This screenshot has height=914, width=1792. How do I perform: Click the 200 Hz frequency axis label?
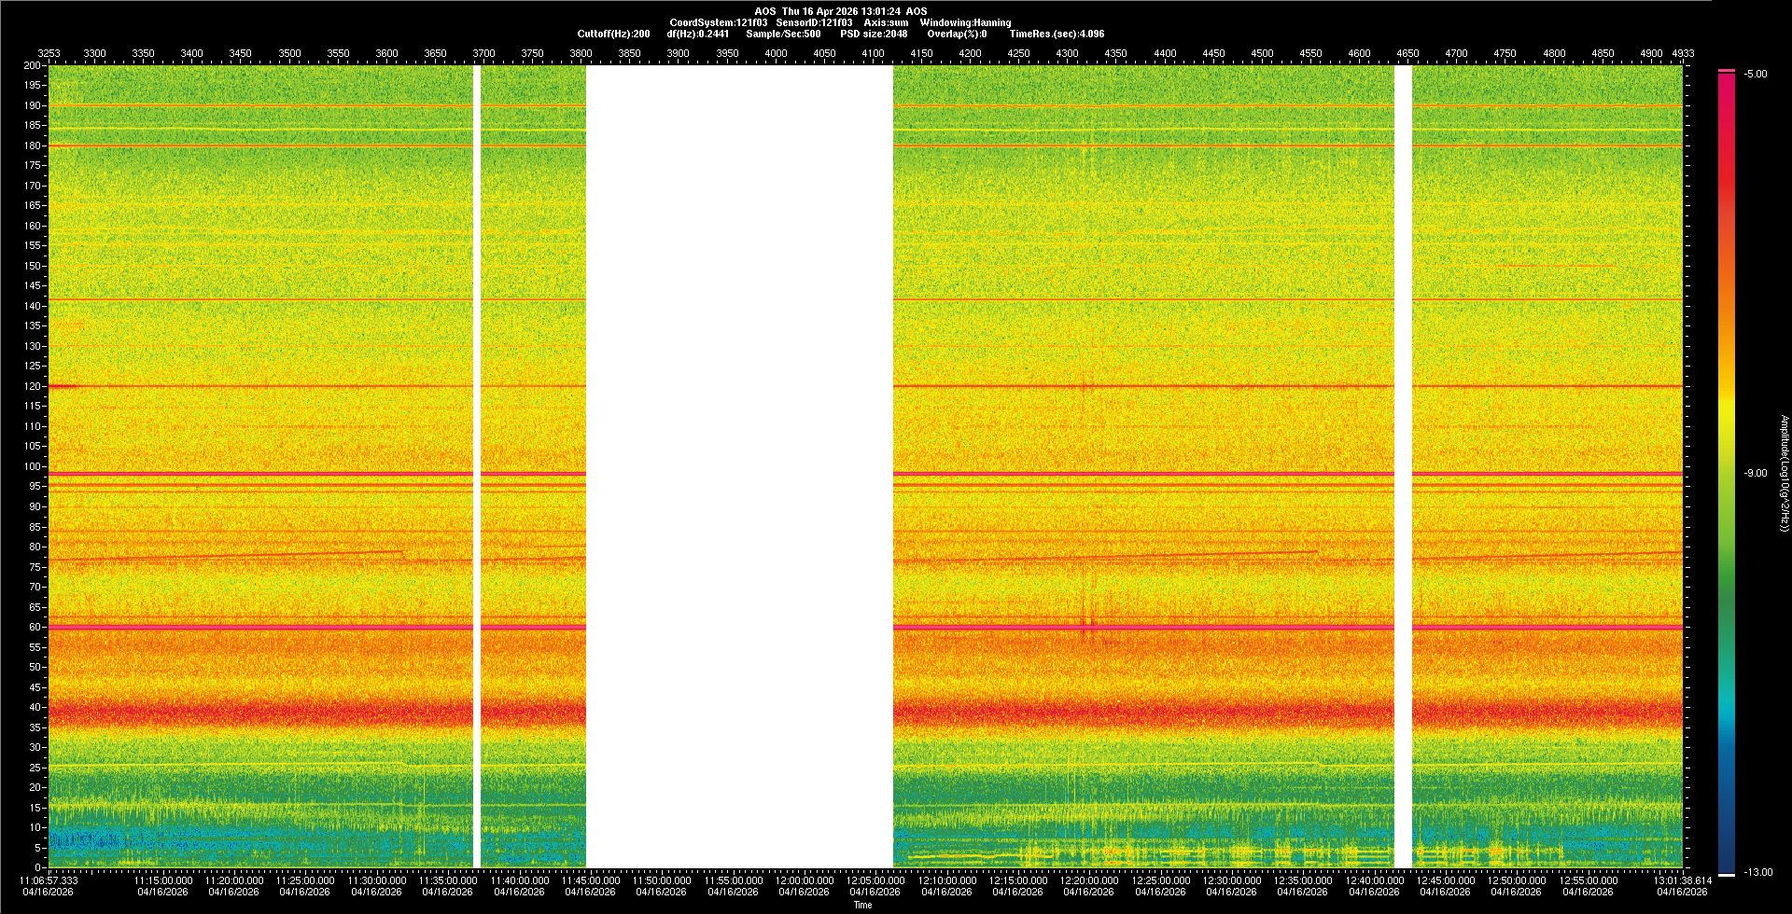33,66
